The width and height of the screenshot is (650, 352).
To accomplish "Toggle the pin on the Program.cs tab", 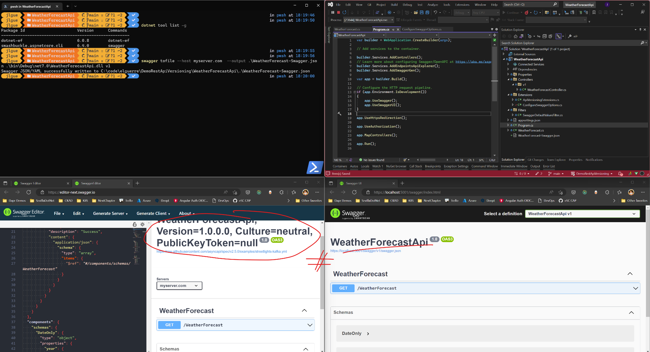I will [x=393, y=30].
